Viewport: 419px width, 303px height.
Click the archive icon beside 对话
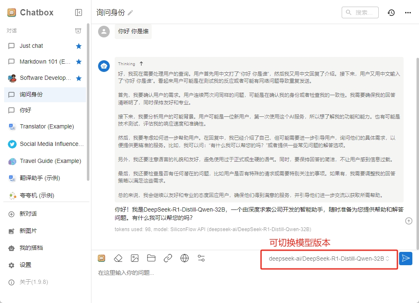[x=78, y=31]
